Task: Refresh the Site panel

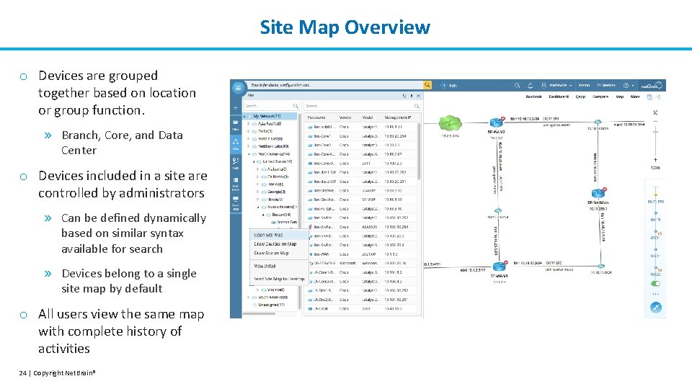Action: (404, 96)
